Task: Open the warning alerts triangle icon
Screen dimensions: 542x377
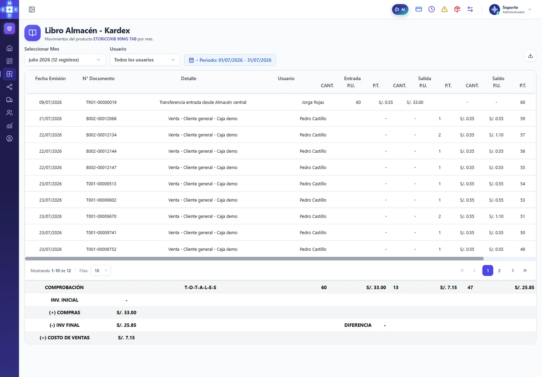Action: click(445, 9)
